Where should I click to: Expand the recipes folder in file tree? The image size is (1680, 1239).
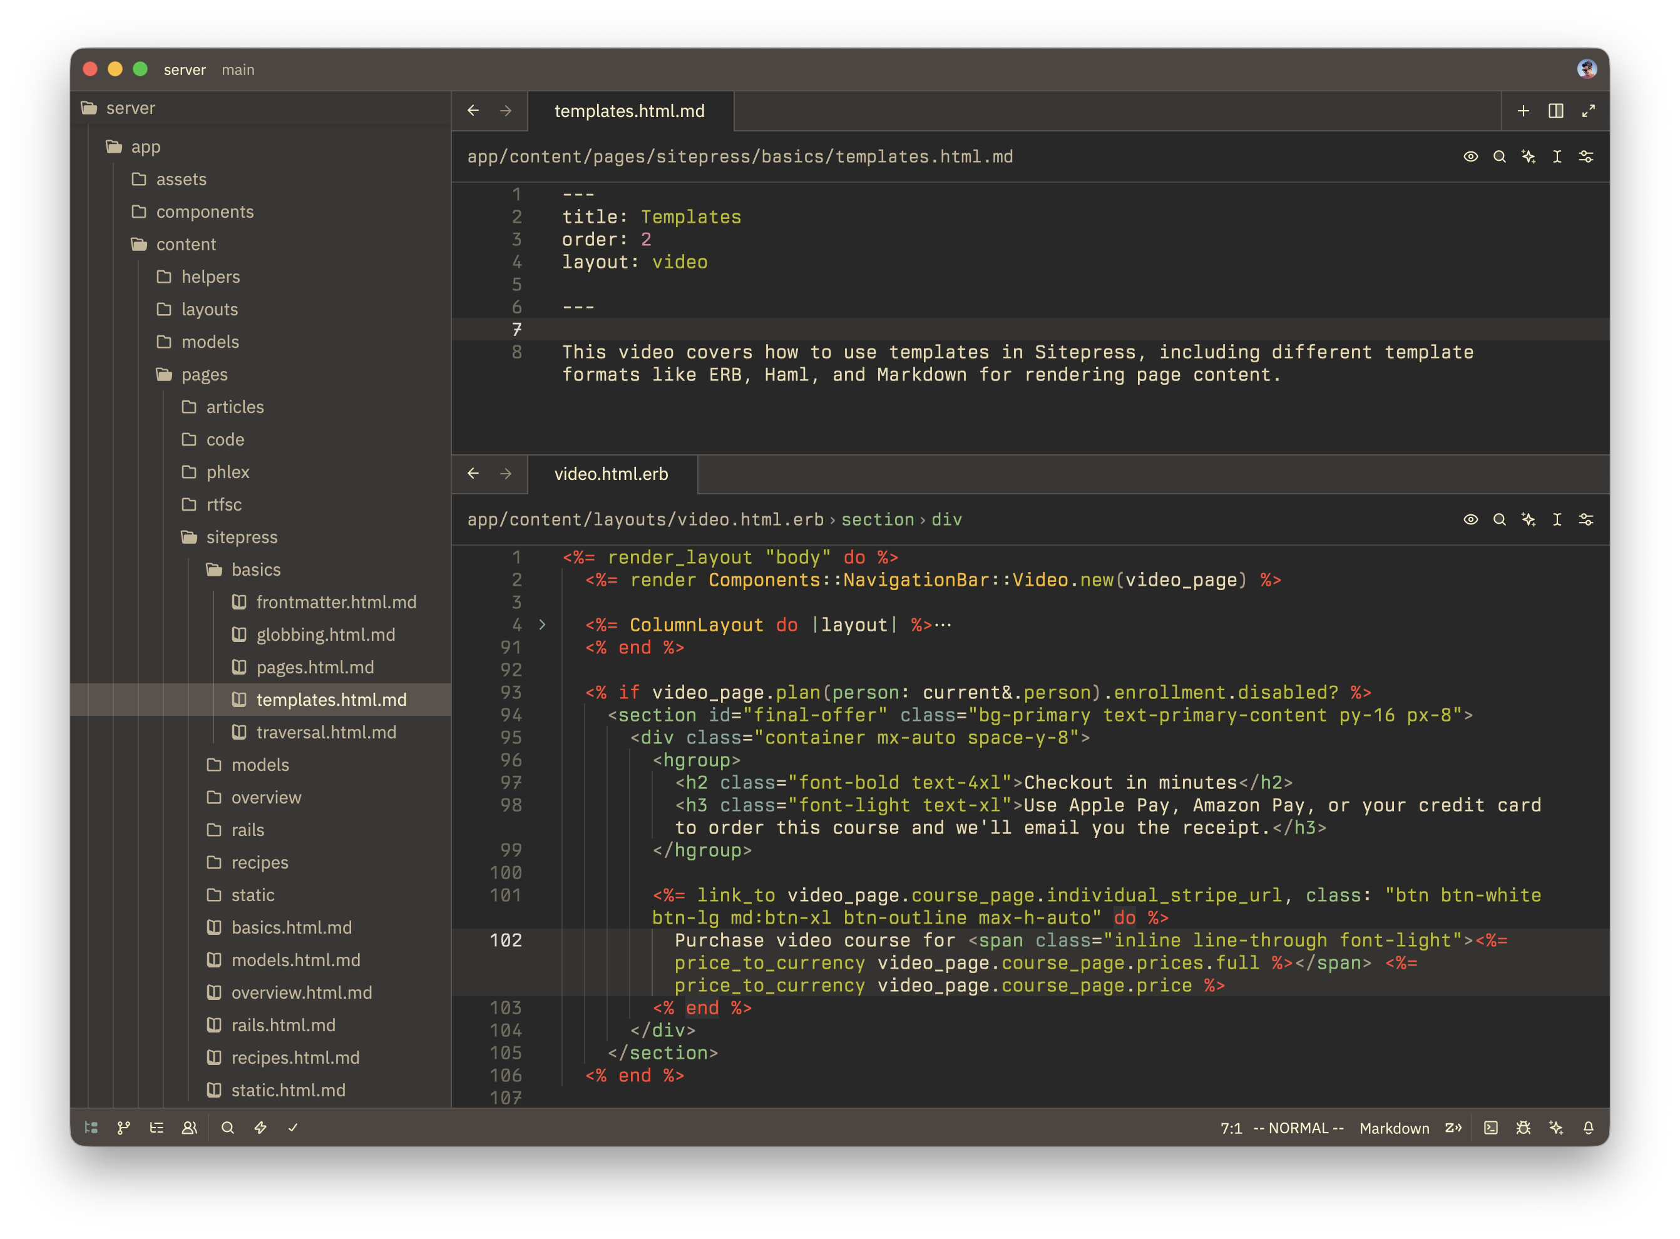click(260, 862)
